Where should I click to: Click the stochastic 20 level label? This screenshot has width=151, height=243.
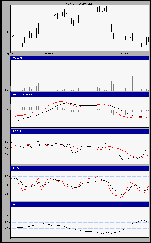[x=6, y=194]
